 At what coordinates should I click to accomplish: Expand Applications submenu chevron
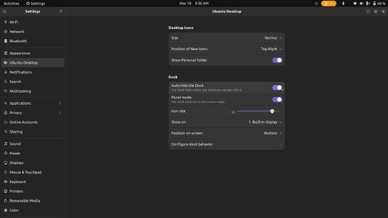(60, 103)
